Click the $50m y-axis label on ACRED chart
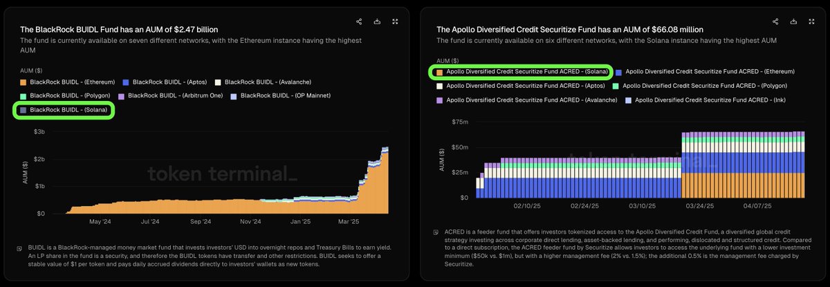 point(459,147)
